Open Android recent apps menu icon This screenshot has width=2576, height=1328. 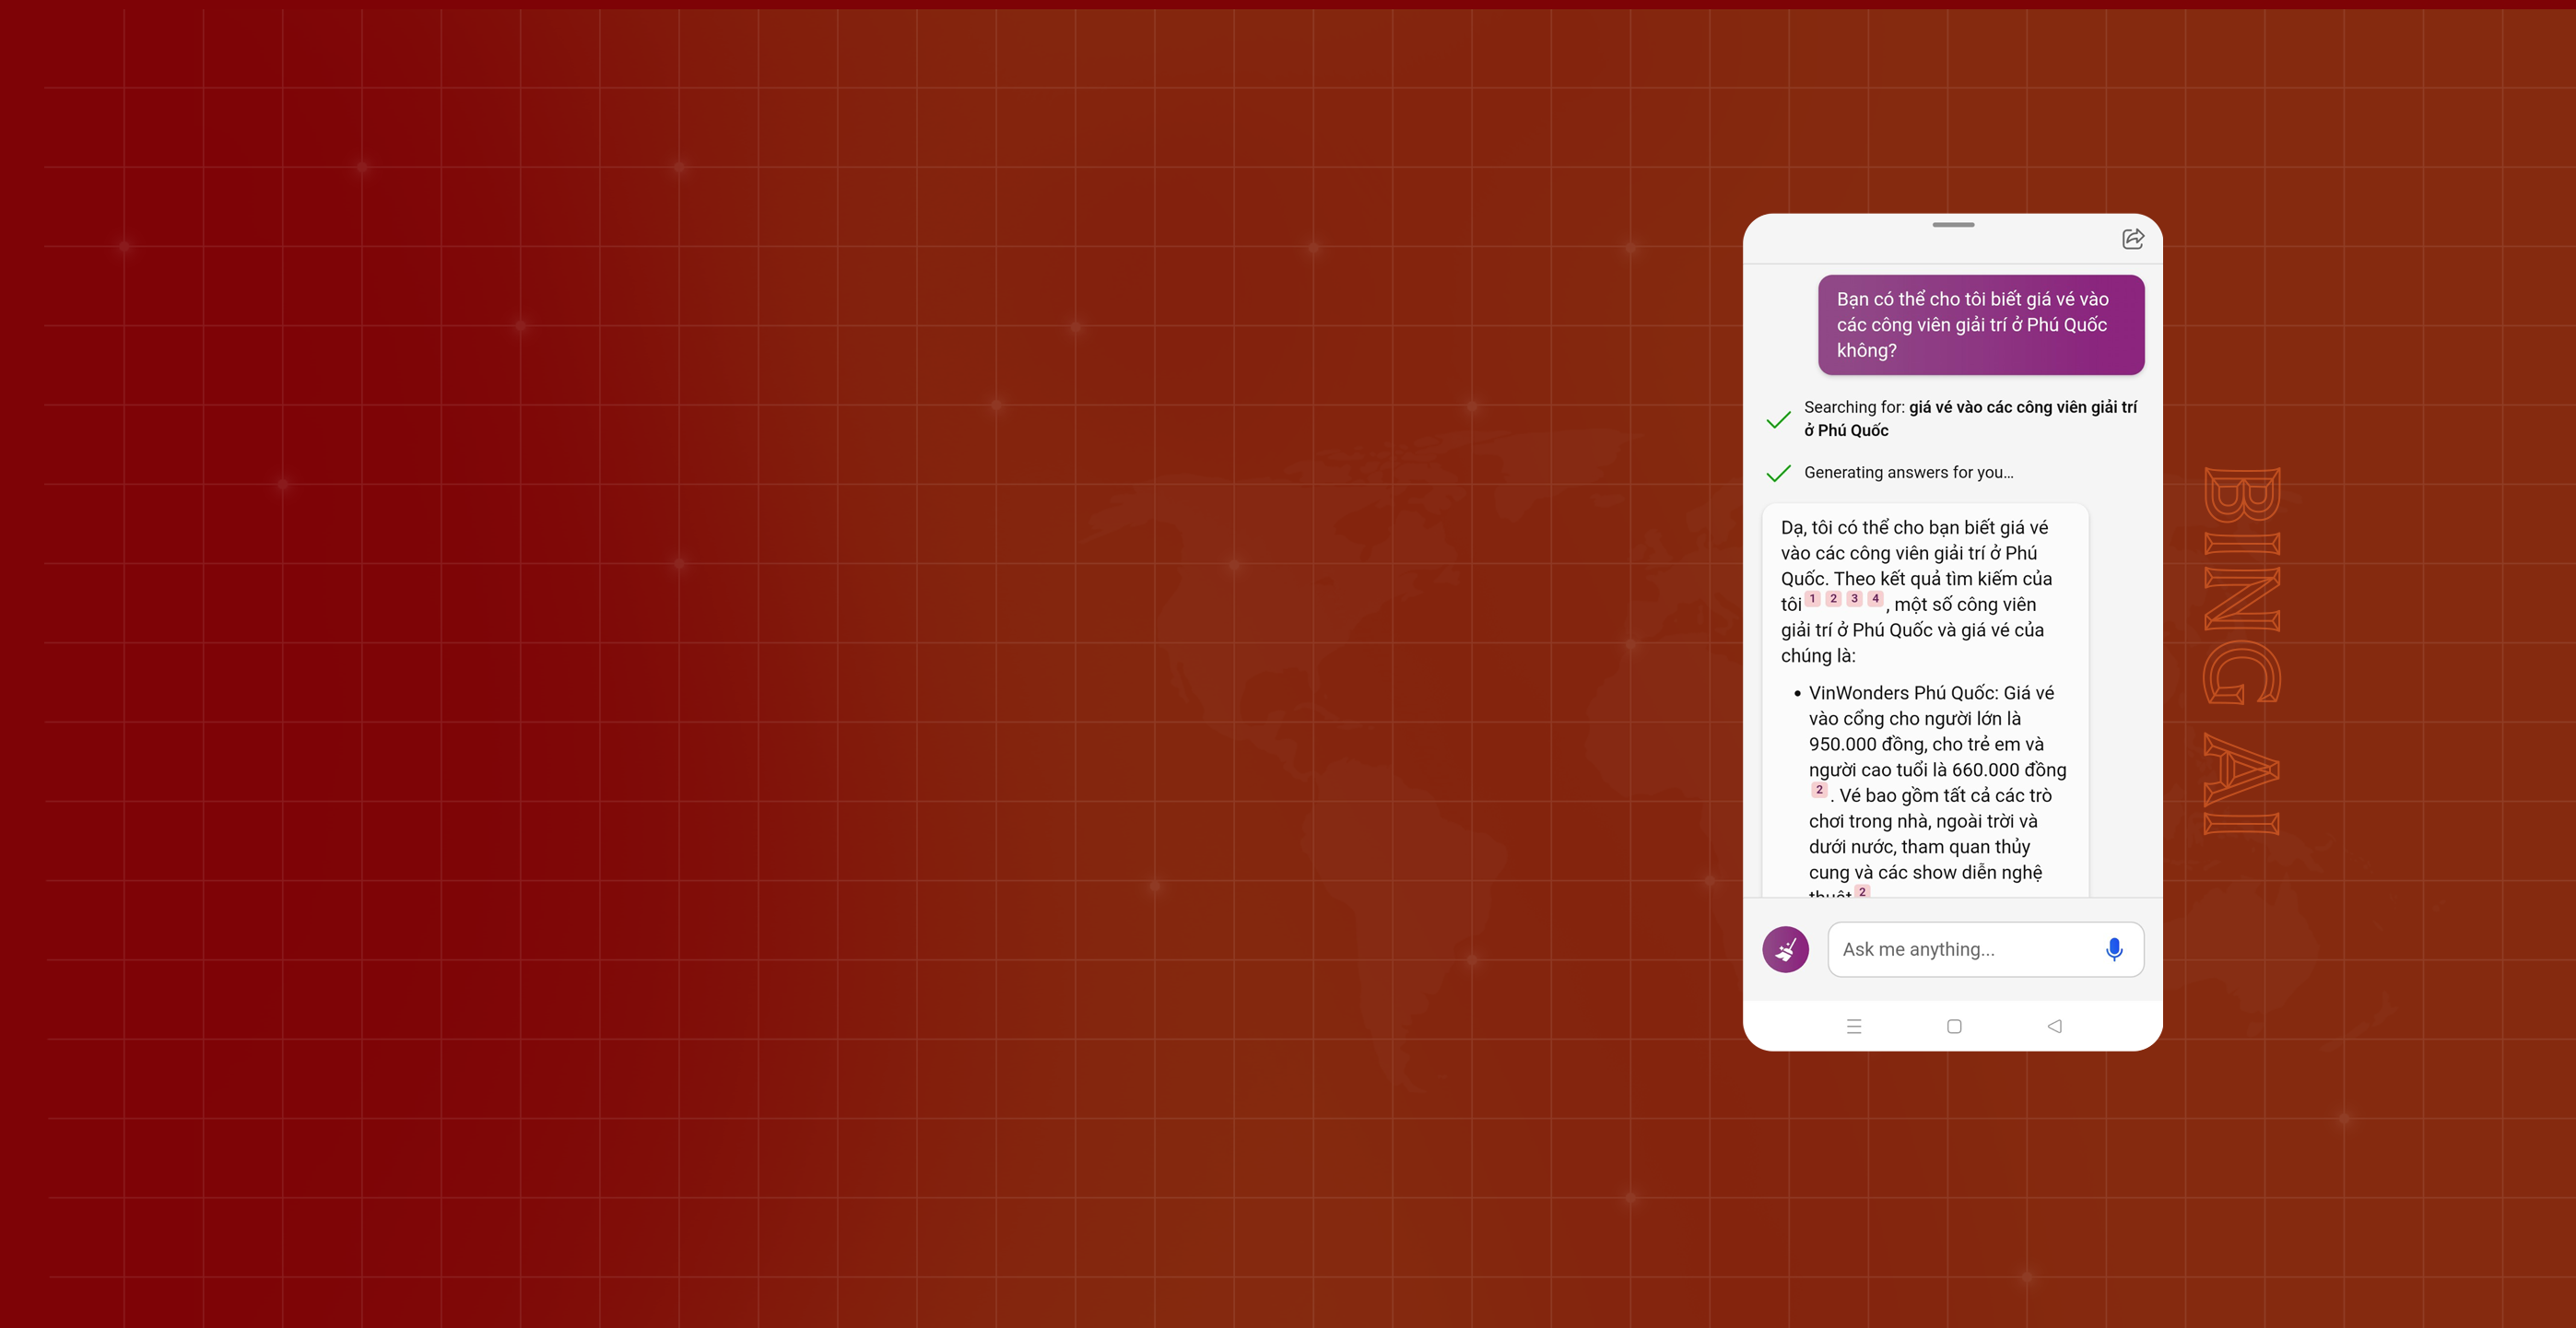(1853, 1026)
